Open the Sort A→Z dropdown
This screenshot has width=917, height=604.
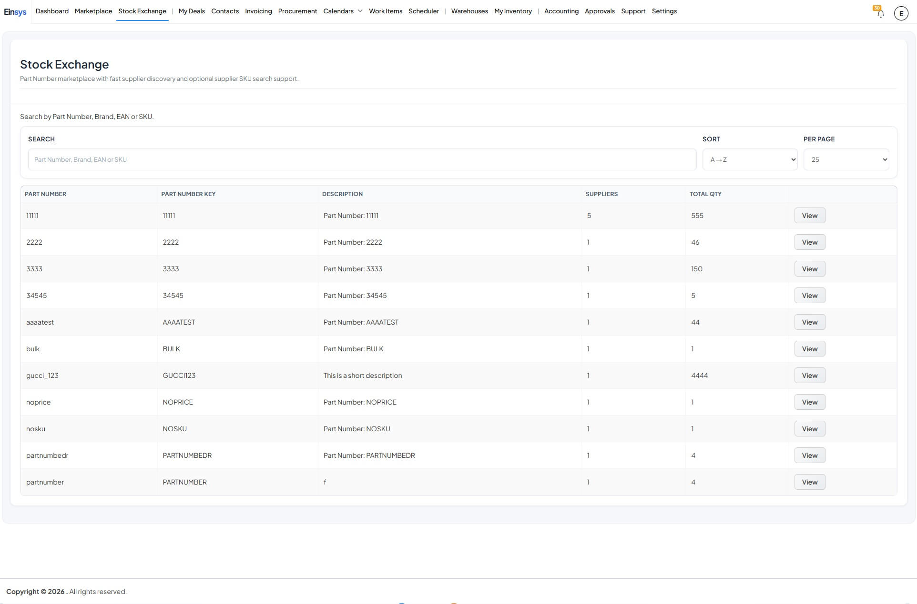(749, 159)
